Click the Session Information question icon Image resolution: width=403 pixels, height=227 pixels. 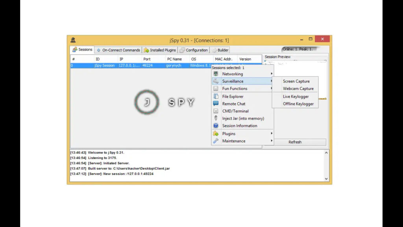coord(216,126)
